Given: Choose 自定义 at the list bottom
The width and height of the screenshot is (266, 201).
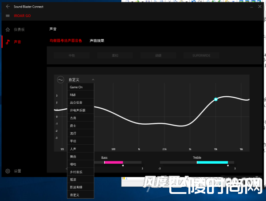Looking at the screenshot, I should click(81, 195).
